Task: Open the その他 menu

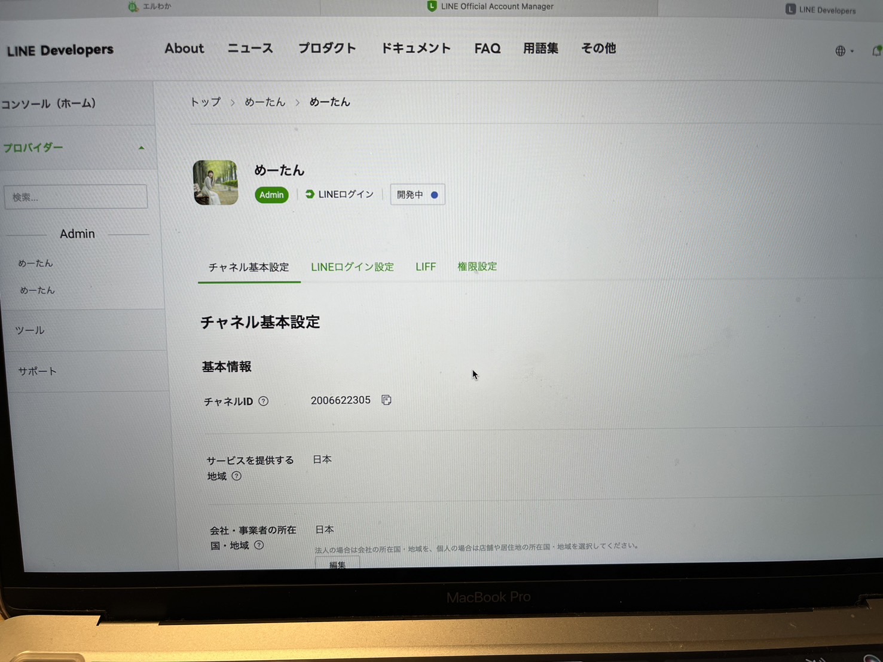Action: (598, 48)
